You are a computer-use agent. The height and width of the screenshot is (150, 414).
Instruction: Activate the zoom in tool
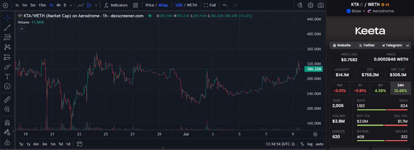click(7, 109)
